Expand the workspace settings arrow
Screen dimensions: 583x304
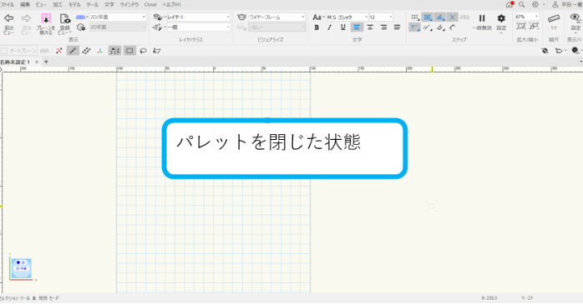(x=544, y=4)
